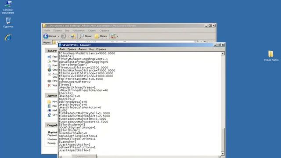Click the copy file task icon (Копи…)

[49, 65]
